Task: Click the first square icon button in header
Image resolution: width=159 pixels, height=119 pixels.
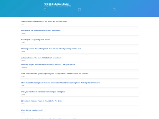Action: coord(45,9)
